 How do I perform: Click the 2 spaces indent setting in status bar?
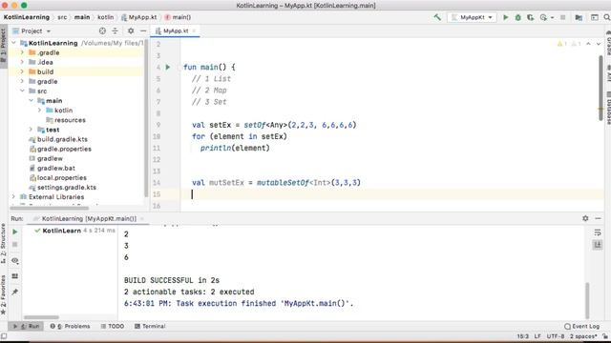[x=583, y=336]
